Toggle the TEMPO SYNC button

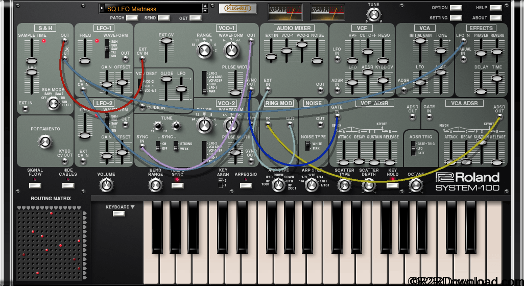click(x=177, y=185)
